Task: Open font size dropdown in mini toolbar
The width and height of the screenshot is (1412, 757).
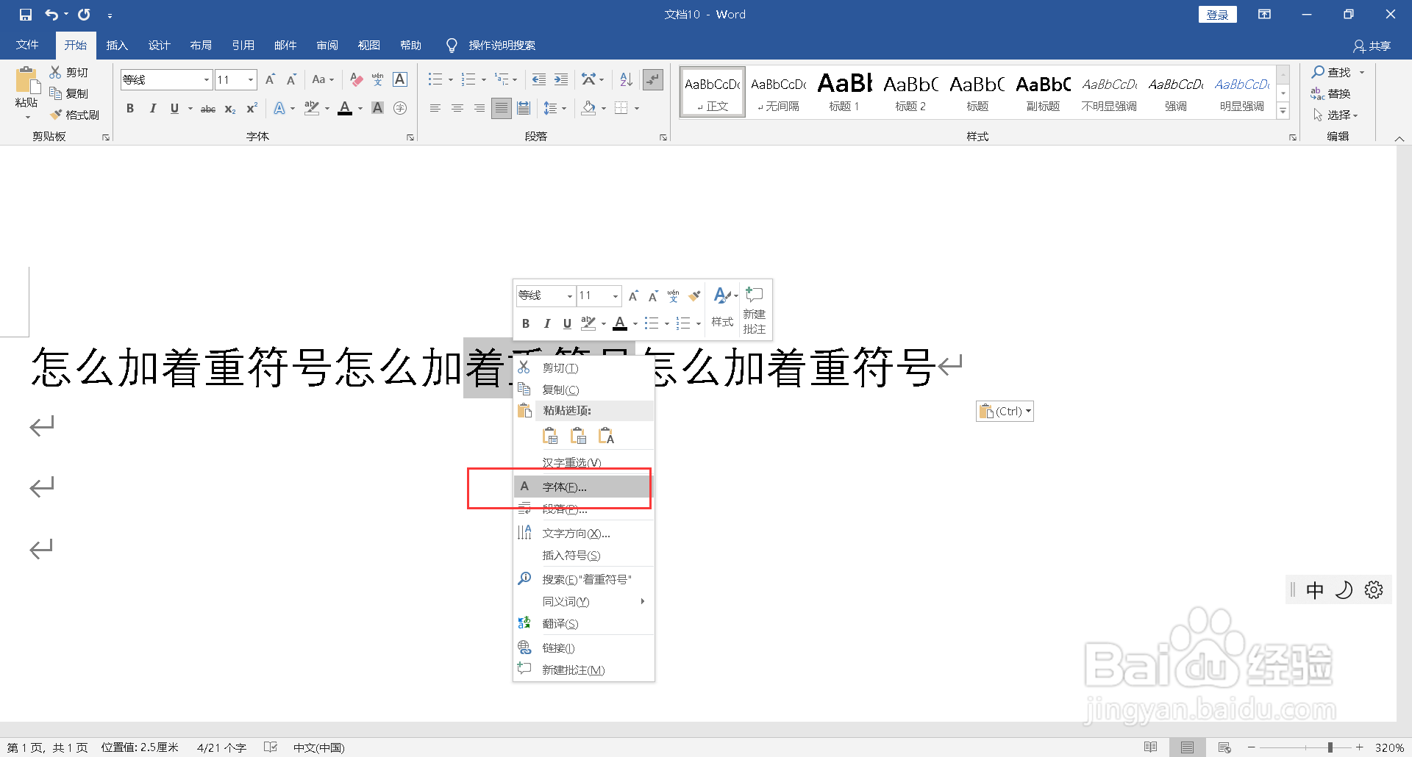Action: [x=616, y=295]
